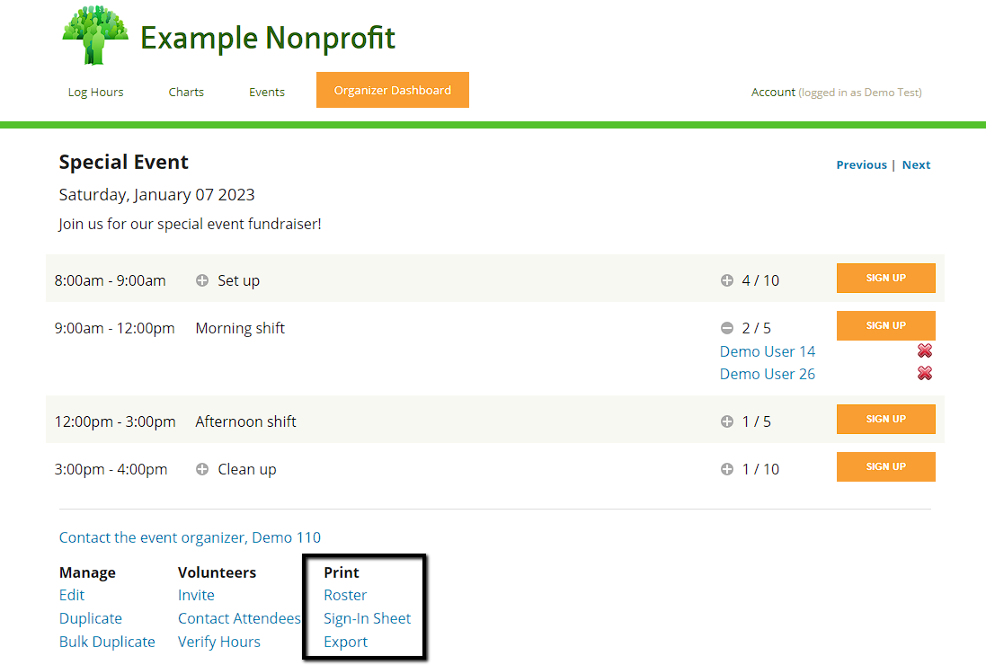Sign up for the Set up shift
The height and width of the screenshot is (665, 986).
885,279
